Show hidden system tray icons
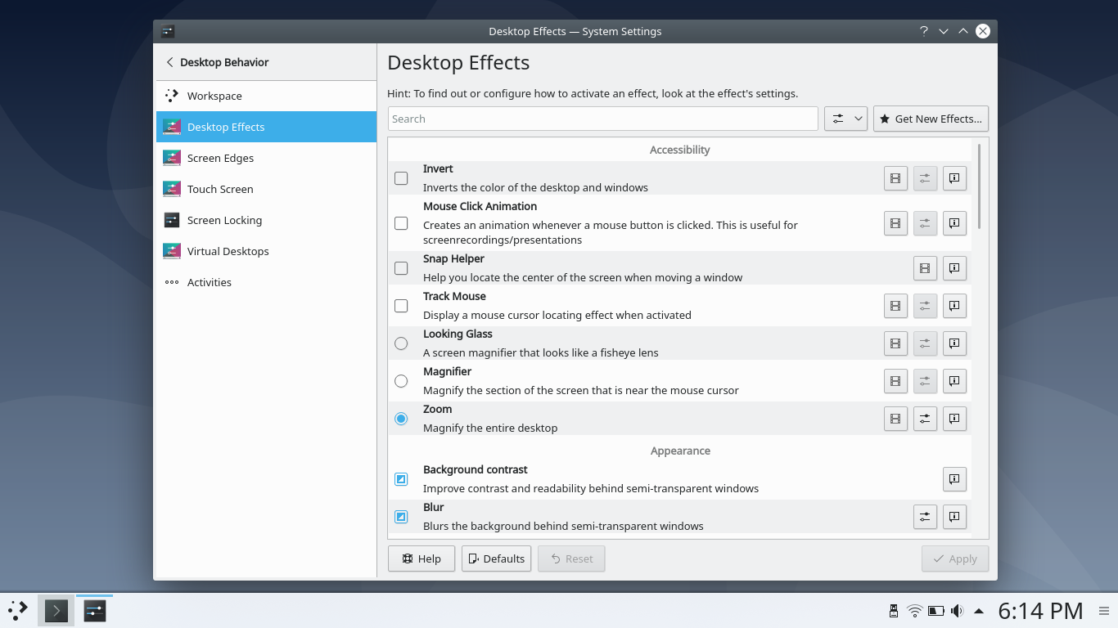Viewport: 1118px width, 628px height. tap(978, 611)
